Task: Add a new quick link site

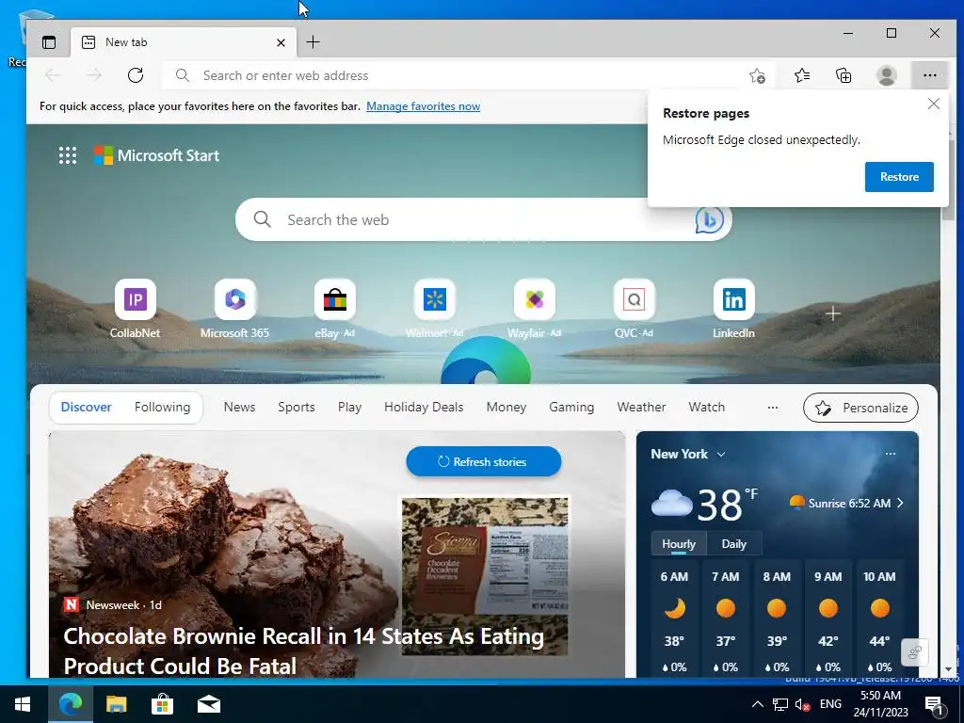Action: pos(833,314)
